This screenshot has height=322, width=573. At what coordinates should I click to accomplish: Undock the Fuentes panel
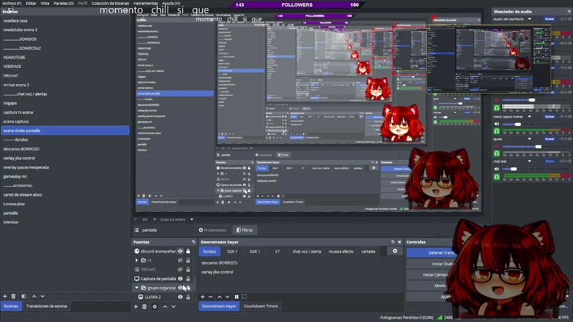coord(193,242)
